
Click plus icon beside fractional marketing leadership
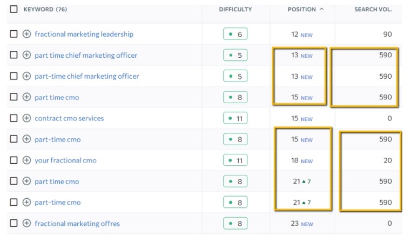point(26,34)
